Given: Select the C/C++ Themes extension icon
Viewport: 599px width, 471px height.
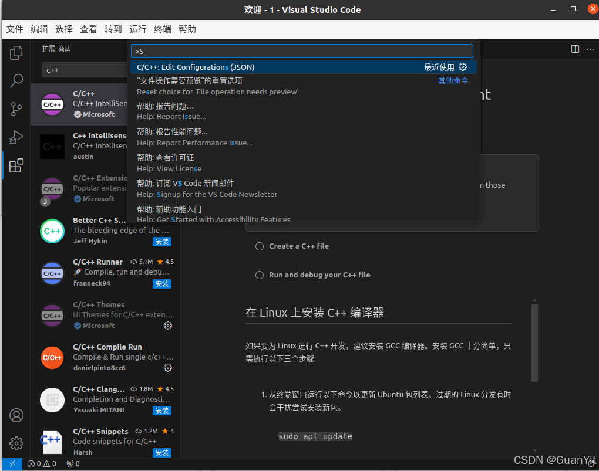Looking at the screenshot, I should [52, 316].
